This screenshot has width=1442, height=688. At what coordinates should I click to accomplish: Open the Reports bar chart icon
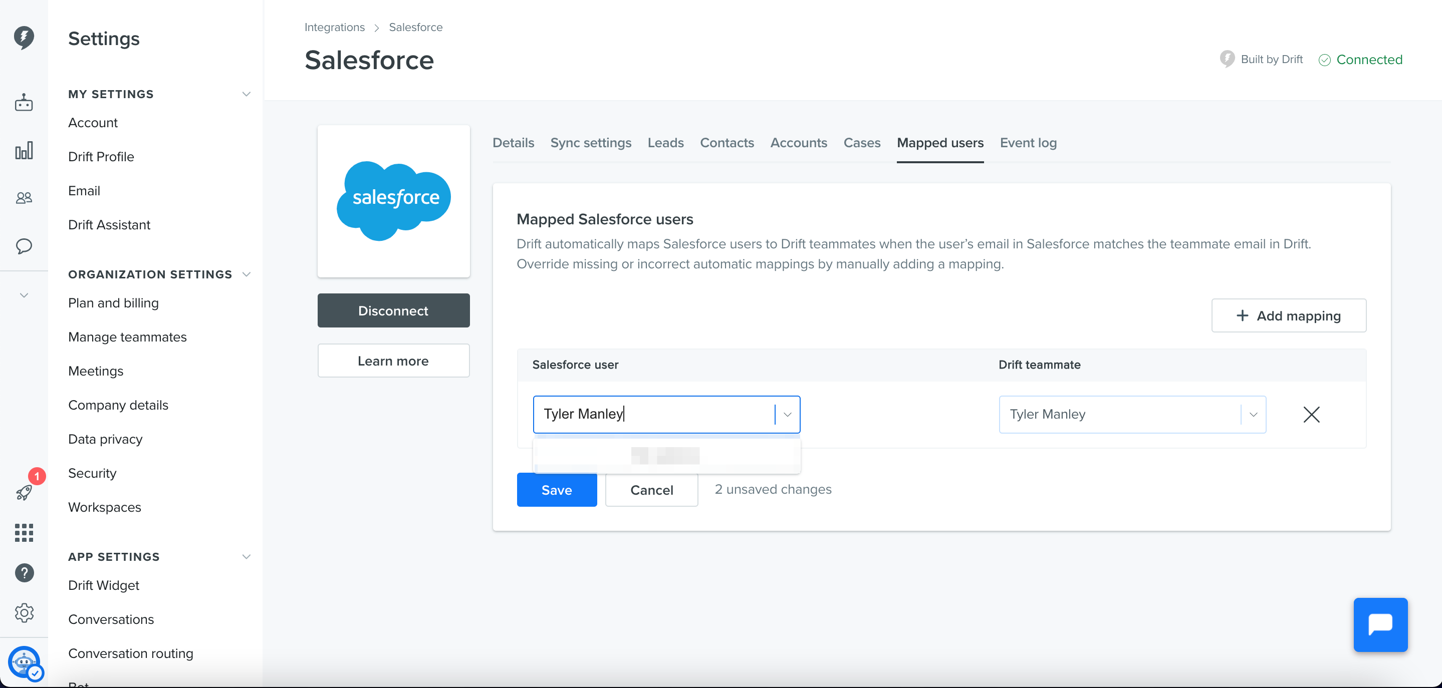[24, 150]
